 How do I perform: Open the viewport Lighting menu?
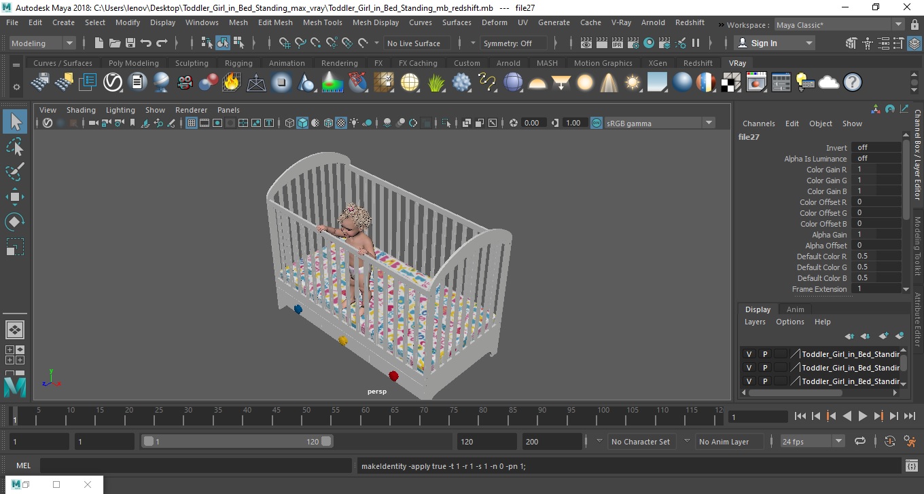[x=120, y=110]
